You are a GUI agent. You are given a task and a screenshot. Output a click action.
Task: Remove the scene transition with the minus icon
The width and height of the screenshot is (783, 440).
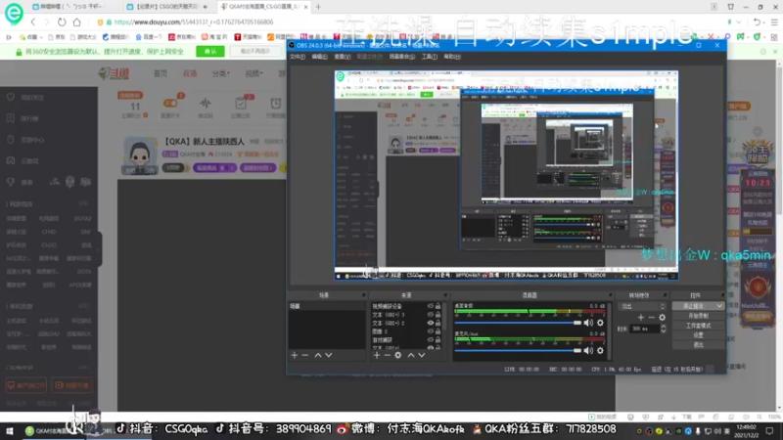[651, 317]
